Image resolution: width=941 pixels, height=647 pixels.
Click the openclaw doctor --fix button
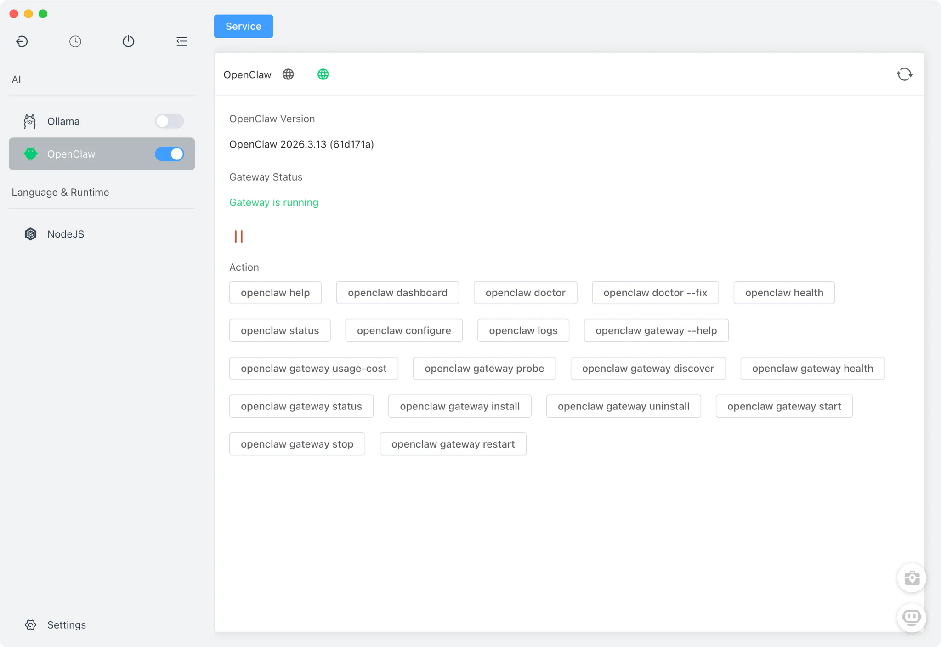click(655, 293)
